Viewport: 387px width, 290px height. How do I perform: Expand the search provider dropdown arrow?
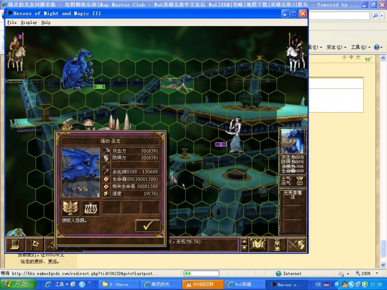pyautogui.click(x=382, y=16)
